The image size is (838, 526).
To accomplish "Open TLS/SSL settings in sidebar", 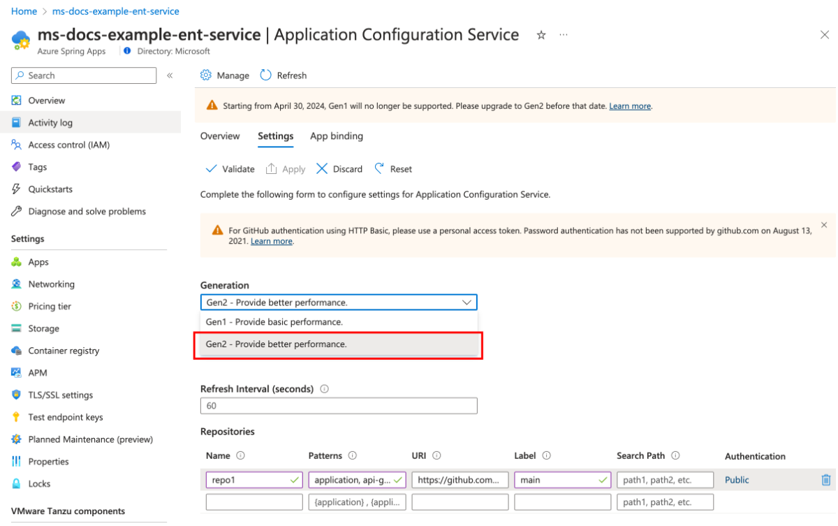I will pyautogui.click(x=60, y=395).
